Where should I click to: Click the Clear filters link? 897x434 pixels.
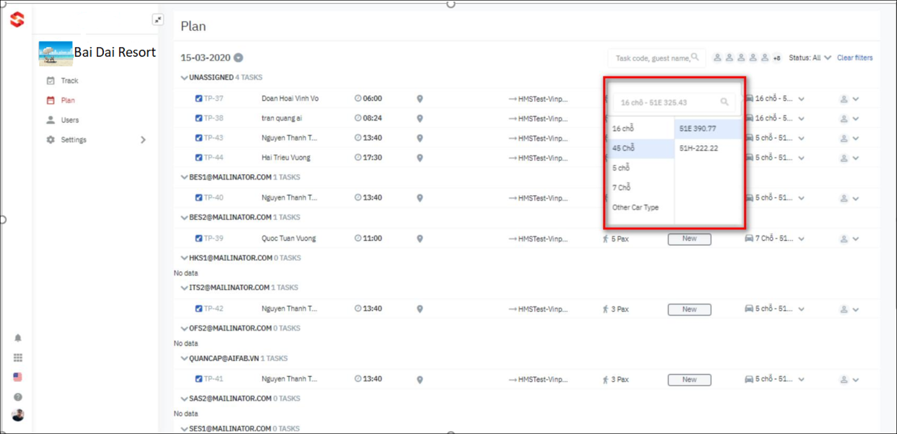[x=855, y=58]
